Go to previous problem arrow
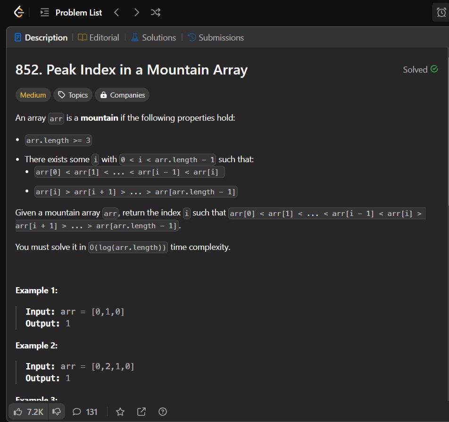Screen dimensions: 449x422 (116, 12)
